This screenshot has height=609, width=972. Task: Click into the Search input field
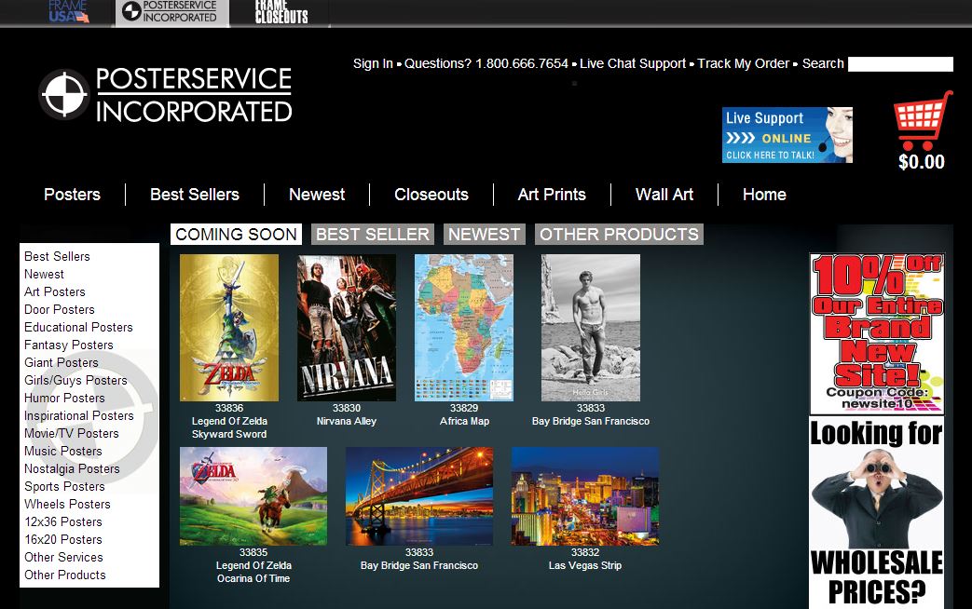click(900, 64)
